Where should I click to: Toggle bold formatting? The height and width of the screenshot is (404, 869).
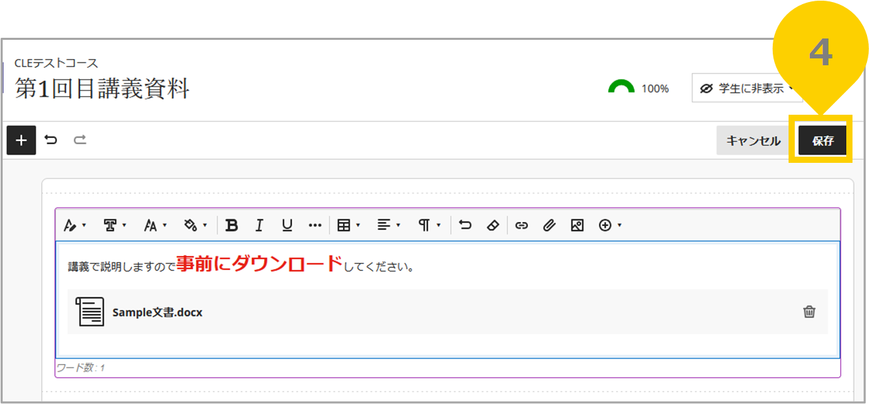coord(232,225)
